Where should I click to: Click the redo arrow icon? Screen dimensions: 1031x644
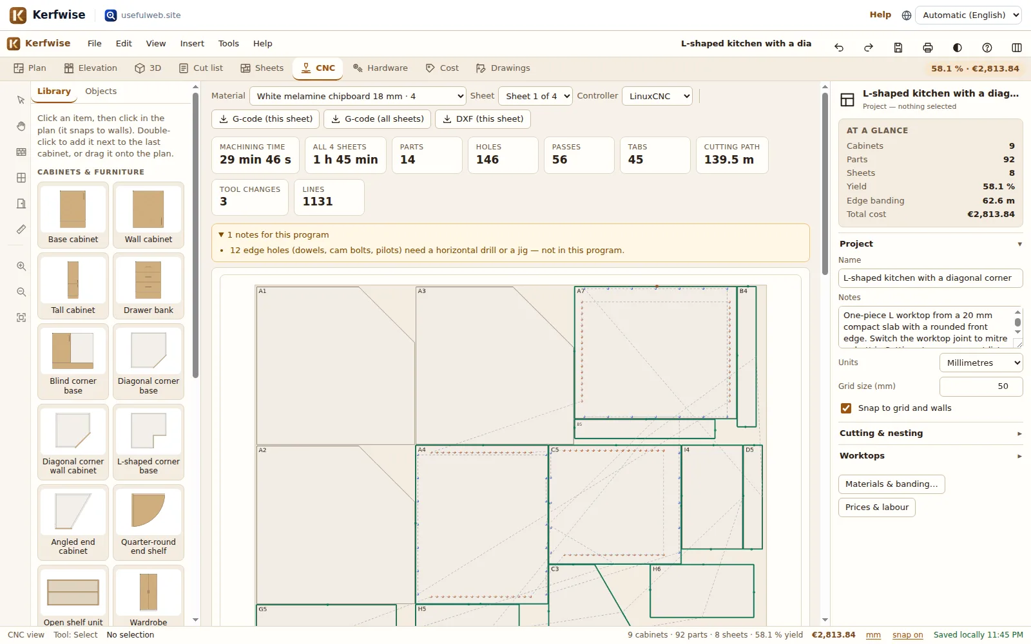click(x=869, y=48)
